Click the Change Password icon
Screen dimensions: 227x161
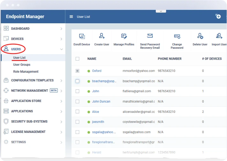tap(177, 36)
